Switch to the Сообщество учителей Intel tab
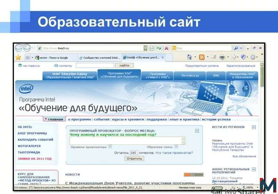The image size is (278, 194). tap(100, 58)
